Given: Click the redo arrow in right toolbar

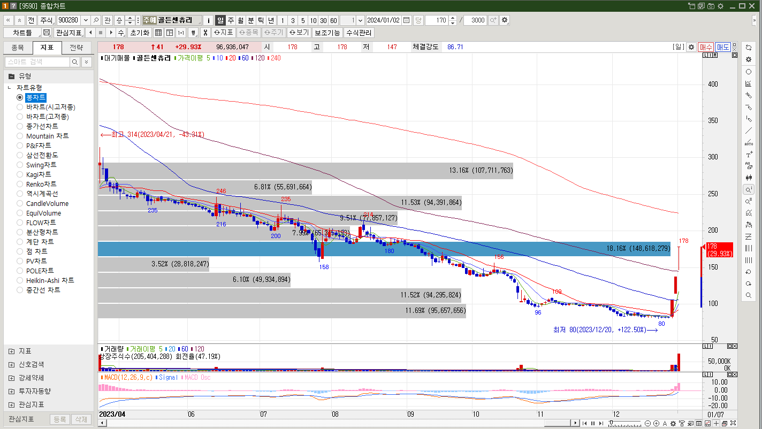Looking at the screenshot, I should 749,284.
